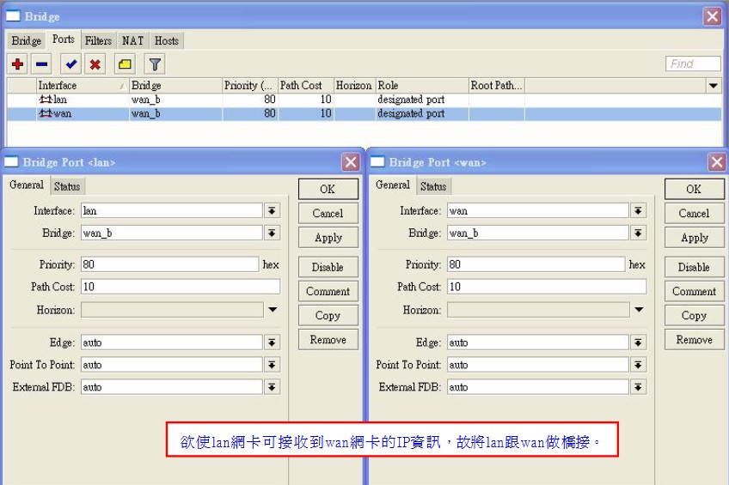Click the Path Cost field in wan dialog
This screenshot has width=729, height=485.
tap(547, 287)
